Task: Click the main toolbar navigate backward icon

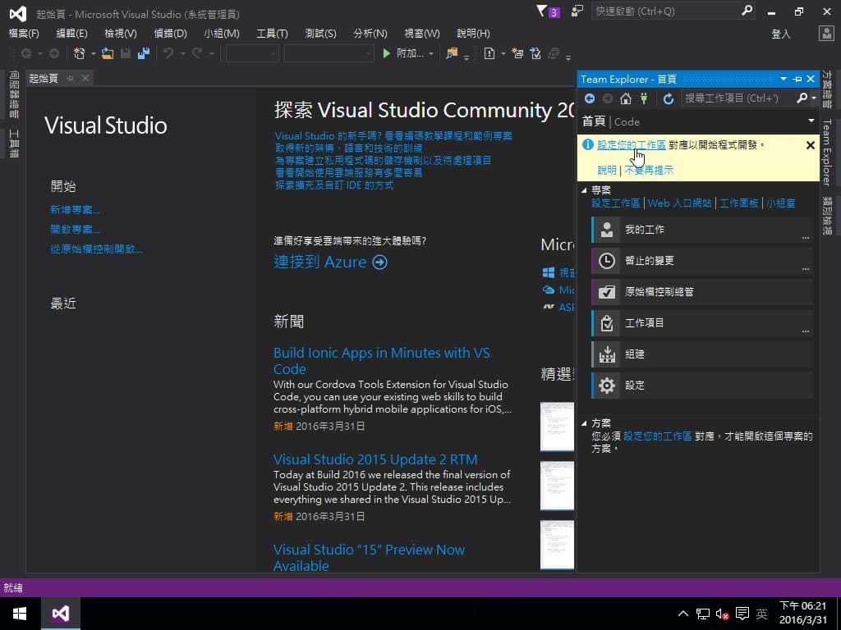Action: coord(25,53)
